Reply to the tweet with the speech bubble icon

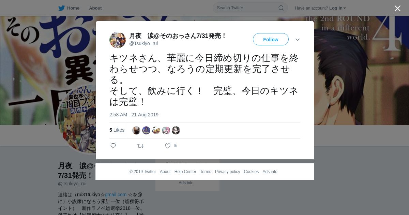tap(113, 146)
